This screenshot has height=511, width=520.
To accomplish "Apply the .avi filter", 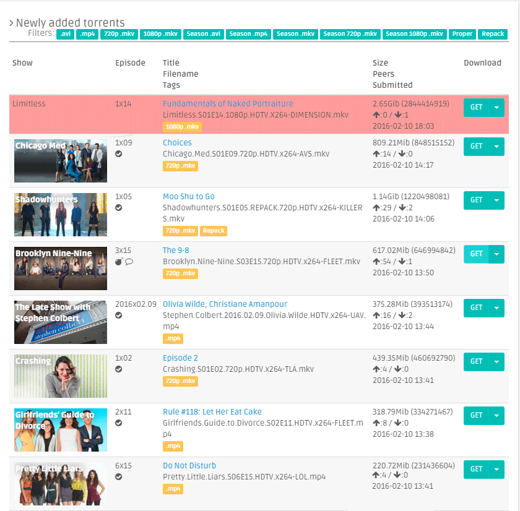I will click(66, 34).
